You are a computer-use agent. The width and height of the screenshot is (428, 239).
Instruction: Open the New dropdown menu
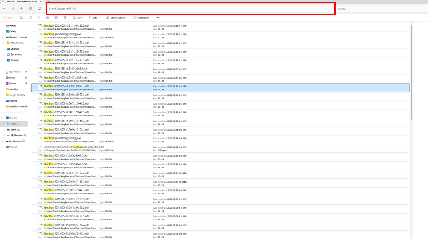coord(8,17)
